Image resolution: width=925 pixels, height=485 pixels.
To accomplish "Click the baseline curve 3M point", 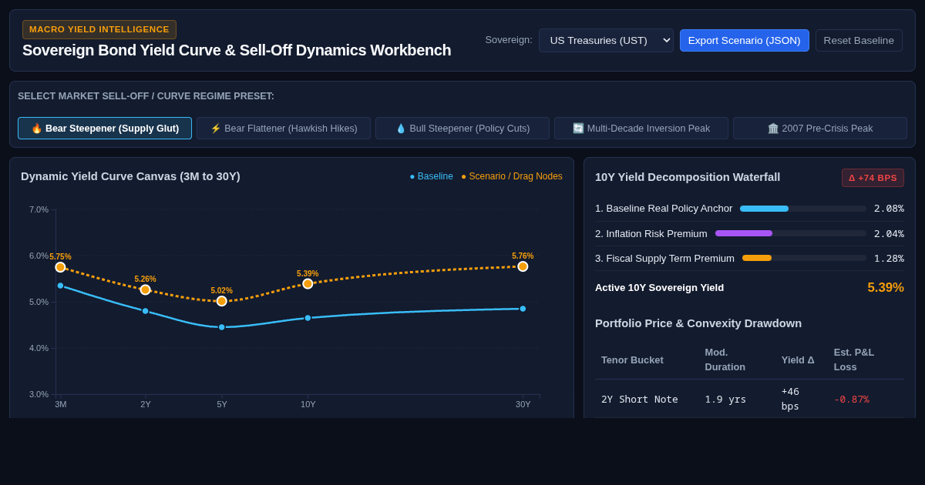I will point(60,286).
